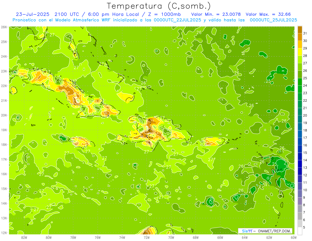Pick the gray legend swatch between 6 and 7
The height and width of the screenshot is (241, 312).
coord(300,216)
